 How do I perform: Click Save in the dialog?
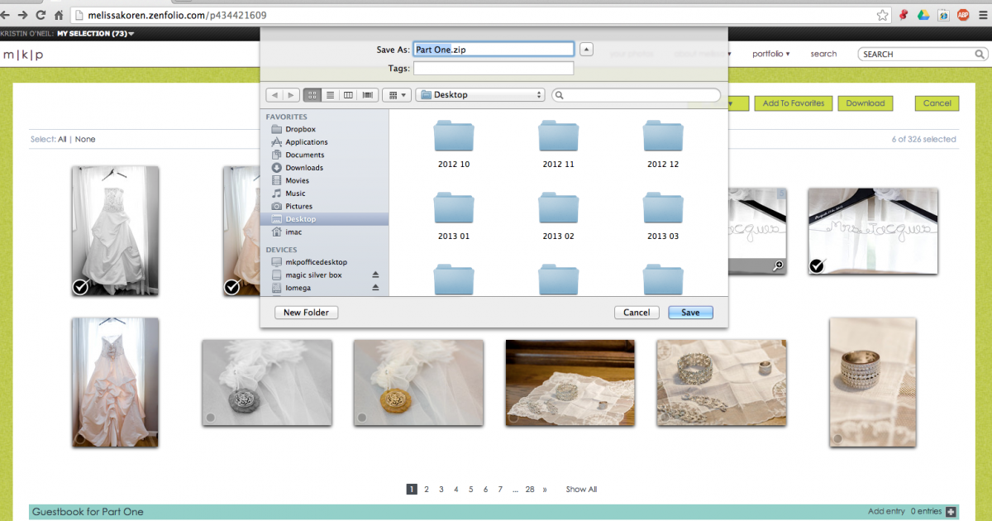tap(690, 313)
